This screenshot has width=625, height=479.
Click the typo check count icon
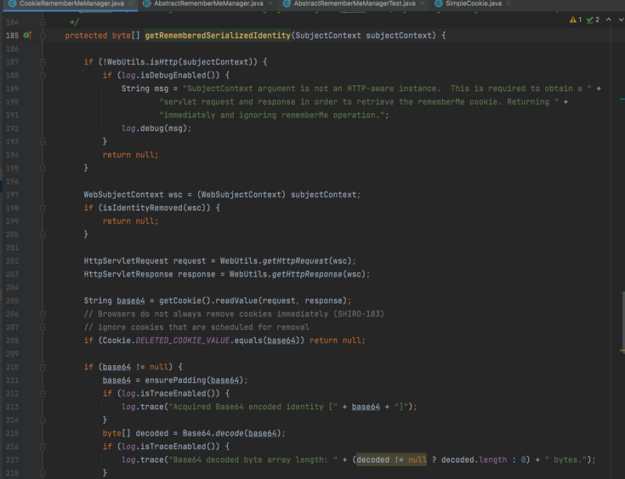coord(593,20)
